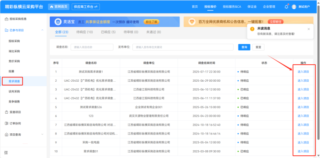Click the 已参与项目 folder icon
The height and width of the screenshot is (158, 320).
[7, 30]
